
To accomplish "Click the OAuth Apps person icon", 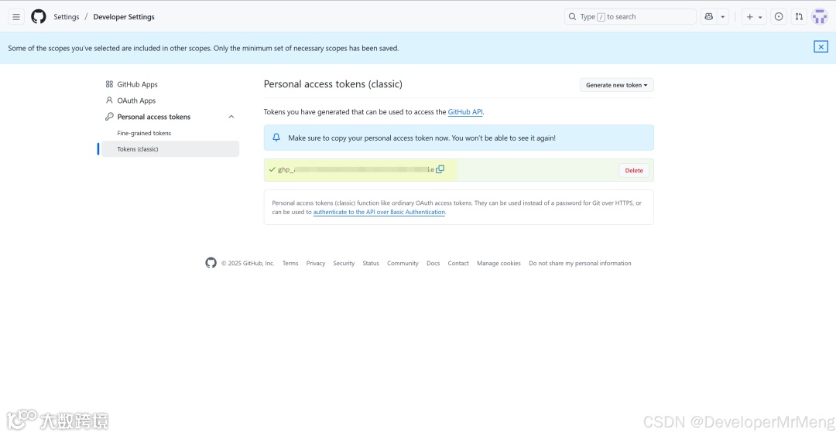I will (x=109, y=100).
